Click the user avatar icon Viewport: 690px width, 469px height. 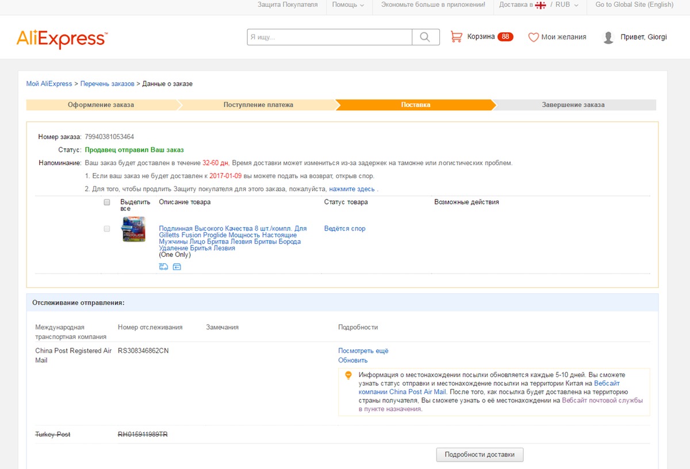608,37
